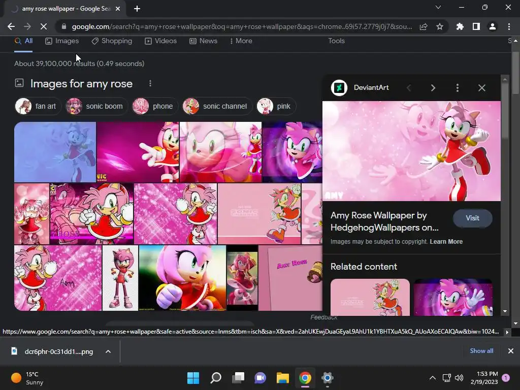Filter images by pink chip

pyautogui.click(x=276, y=106)
